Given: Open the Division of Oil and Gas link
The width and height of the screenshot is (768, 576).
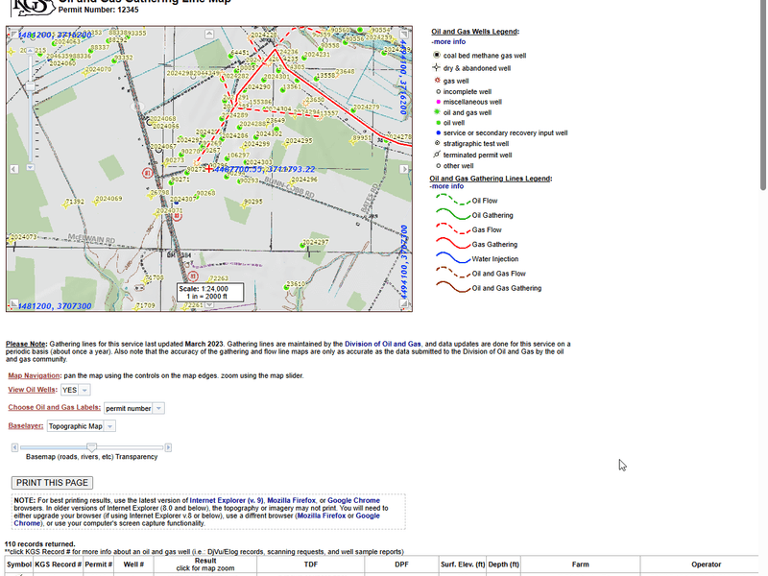Looking at the screenshot, I should (x=382, y=344).
